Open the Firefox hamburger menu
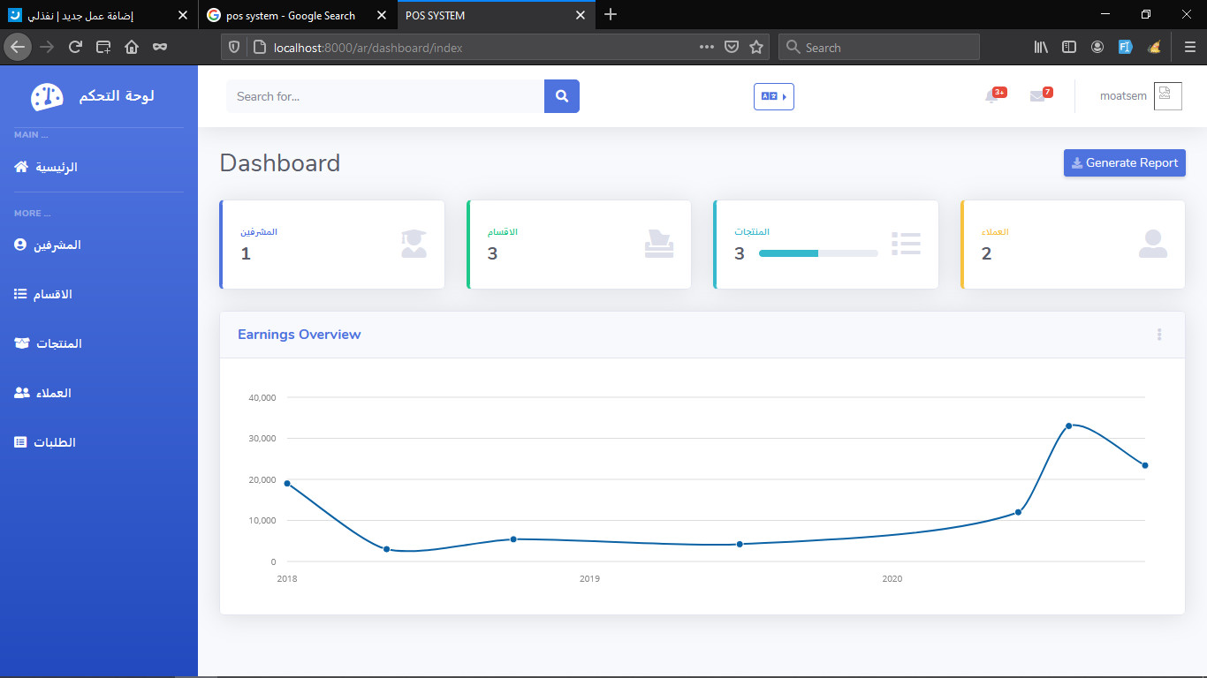Image resolution: width=1207 pixels, height=678 pixels. tap(1190, 47)
